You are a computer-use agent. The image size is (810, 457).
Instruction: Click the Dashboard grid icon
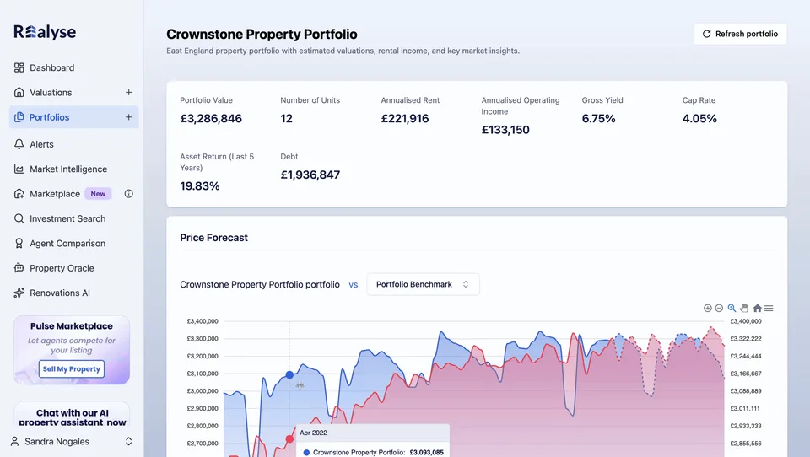click(19, 67)
